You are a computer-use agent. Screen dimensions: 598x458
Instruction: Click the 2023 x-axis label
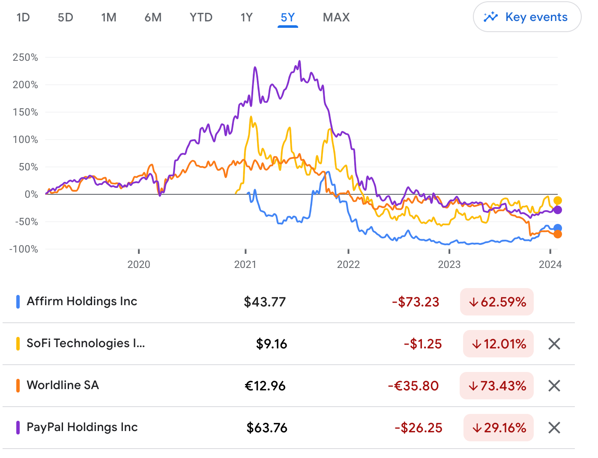pyautogui.click(x=449, y=264)
